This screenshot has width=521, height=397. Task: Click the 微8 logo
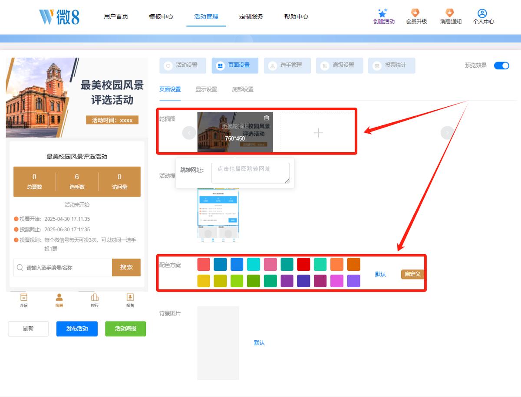(59, 16)
